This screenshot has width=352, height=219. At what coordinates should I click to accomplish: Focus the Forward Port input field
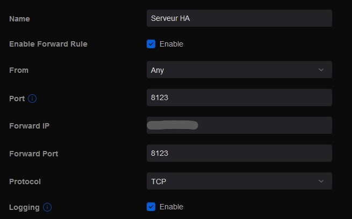(x=239, y=153)
